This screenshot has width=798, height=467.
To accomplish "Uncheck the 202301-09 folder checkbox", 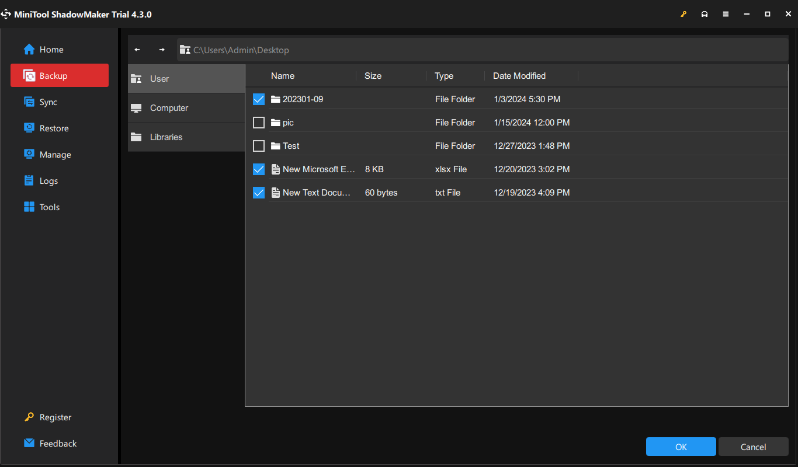I will point(259,99).
